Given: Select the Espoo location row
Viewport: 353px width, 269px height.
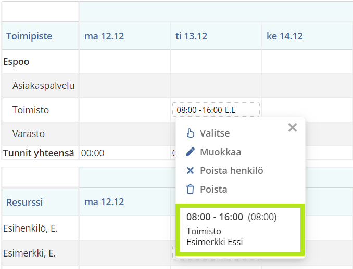Looking at the screenshot, I should pyautogui.click(x=16, y=62).
